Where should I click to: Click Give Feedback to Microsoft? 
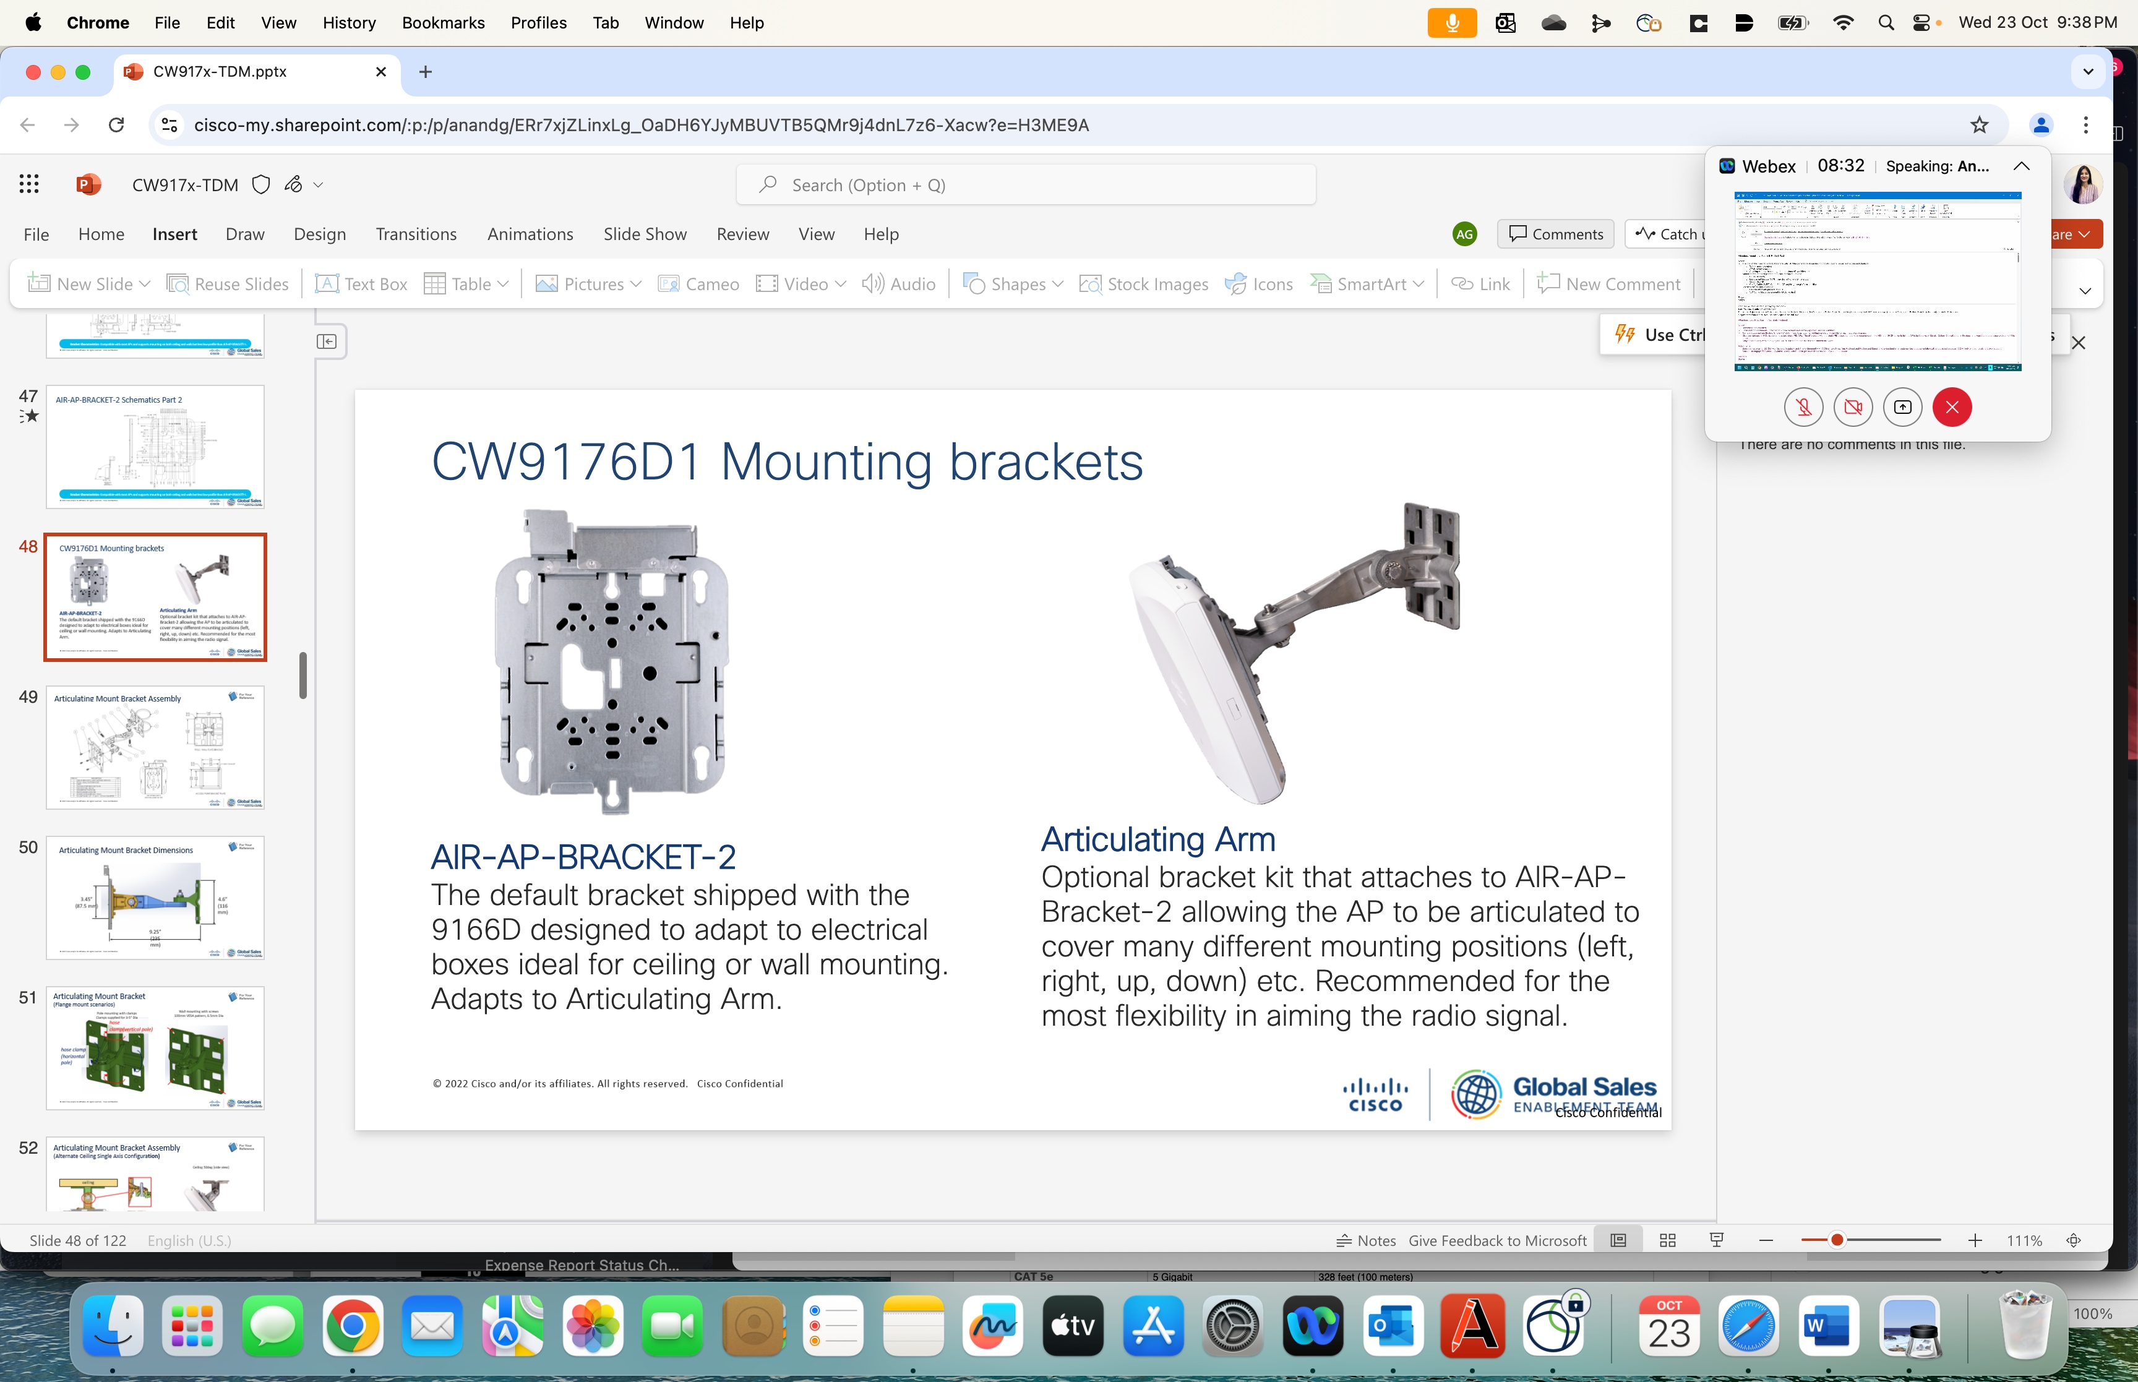[1496, 1239]
